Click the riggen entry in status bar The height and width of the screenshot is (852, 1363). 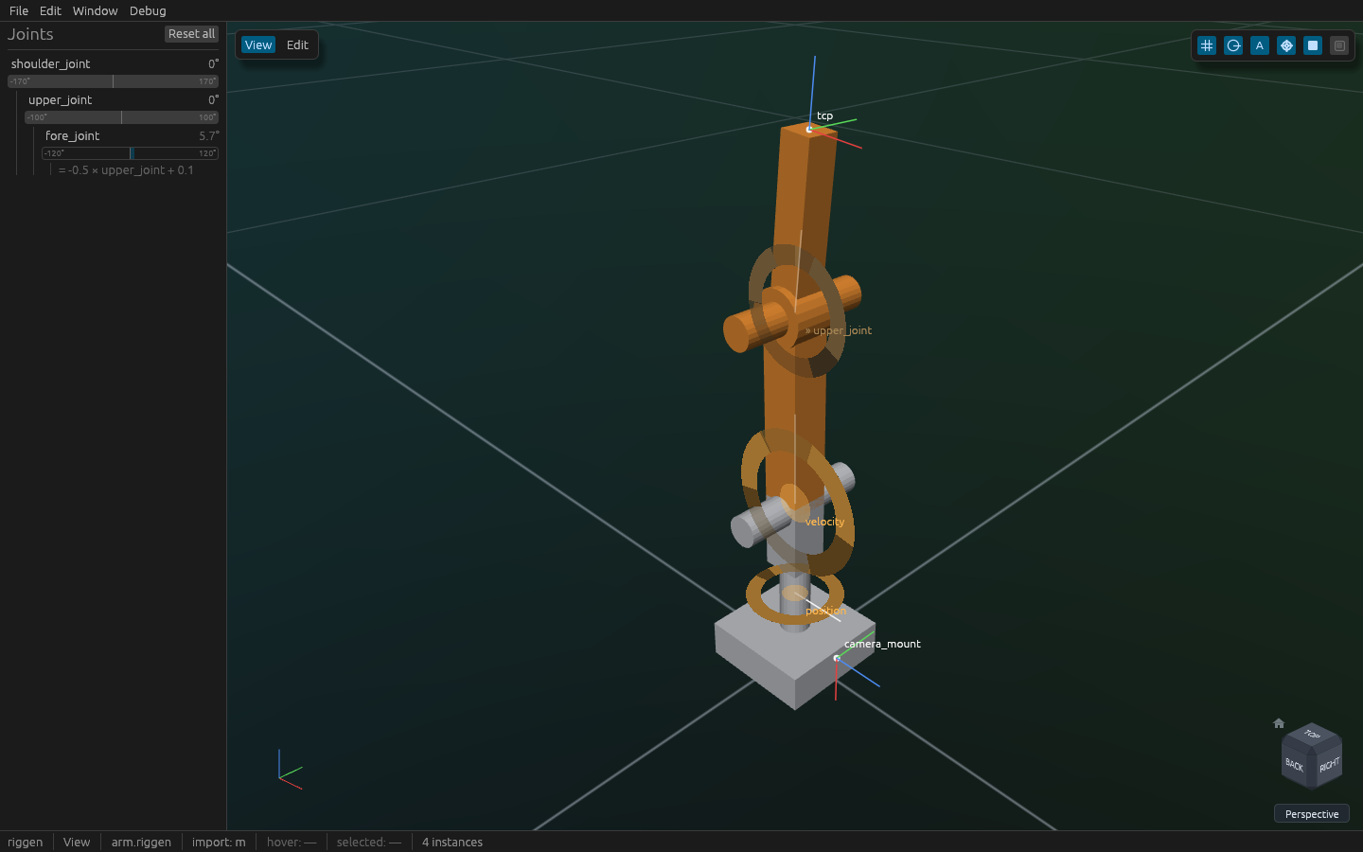(26, 843)
